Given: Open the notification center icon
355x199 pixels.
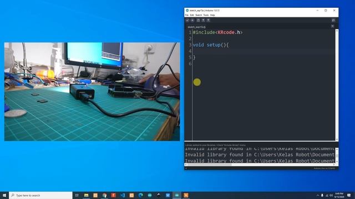Looking at the screenshot, I should (349, 195).
